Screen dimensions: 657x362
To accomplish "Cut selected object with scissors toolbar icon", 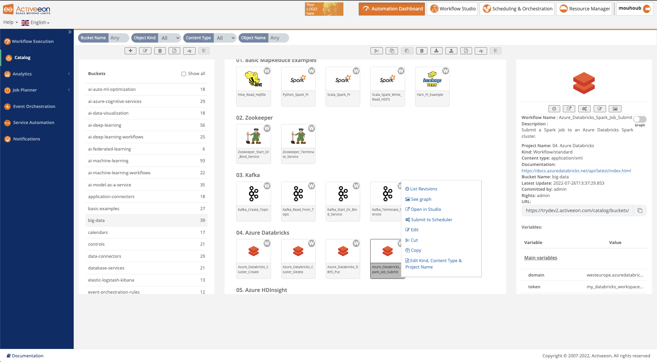I will click(x=377, y=51).
